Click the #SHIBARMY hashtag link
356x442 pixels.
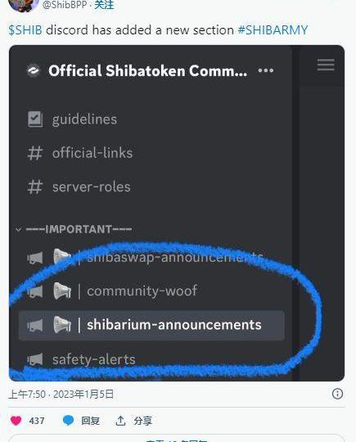coord(273,30)
